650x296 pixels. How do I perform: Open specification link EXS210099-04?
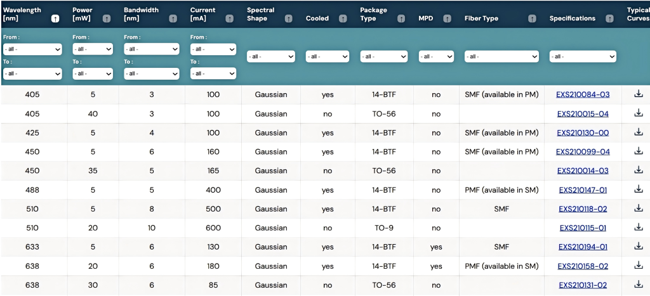[583, 152]
